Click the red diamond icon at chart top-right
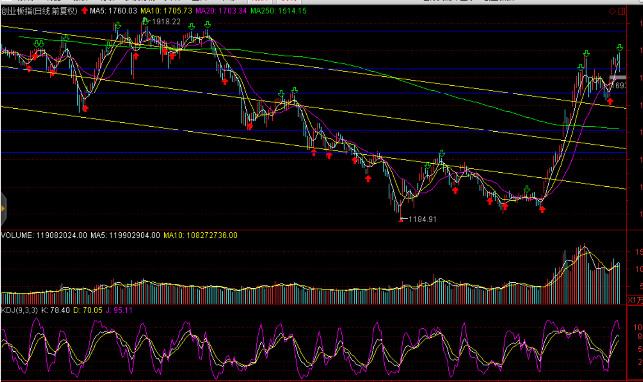The width and height of the screenshot is (643, 382). [612, 11]
